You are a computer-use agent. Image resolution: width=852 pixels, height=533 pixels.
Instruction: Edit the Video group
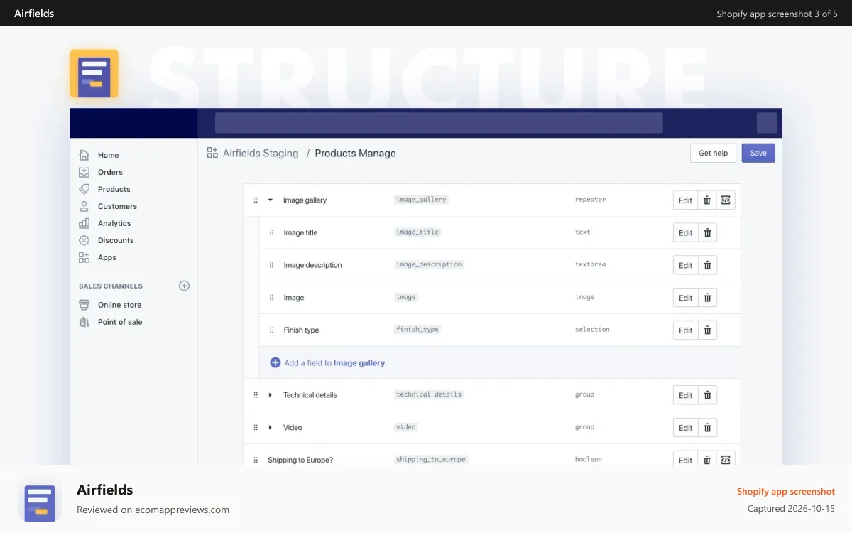(685, 428)
